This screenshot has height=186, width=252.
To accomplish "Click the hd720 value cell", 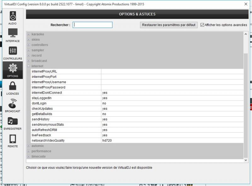I will (x=172, y=141).
